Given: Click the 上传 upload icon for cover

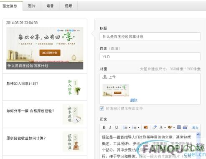Looking at the screenshot, I should (104, 77).
